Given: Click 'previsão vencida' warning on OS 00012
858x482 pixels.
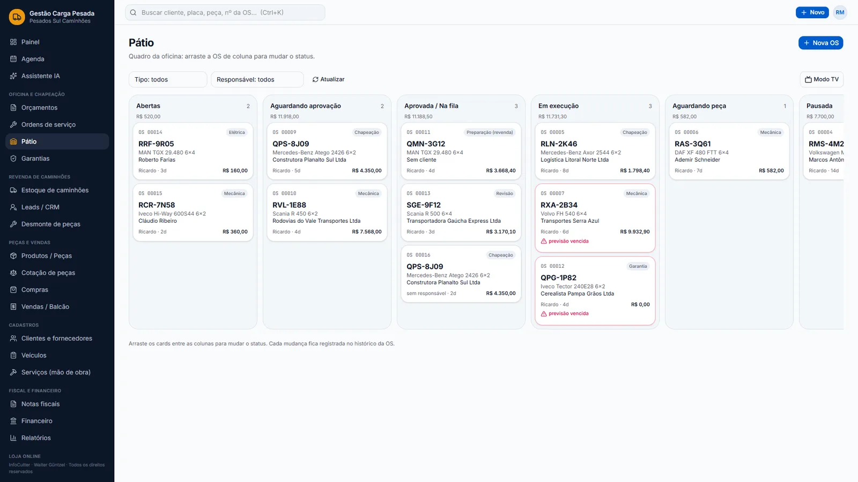Looking at the screenshot, I should pos(565,314).
